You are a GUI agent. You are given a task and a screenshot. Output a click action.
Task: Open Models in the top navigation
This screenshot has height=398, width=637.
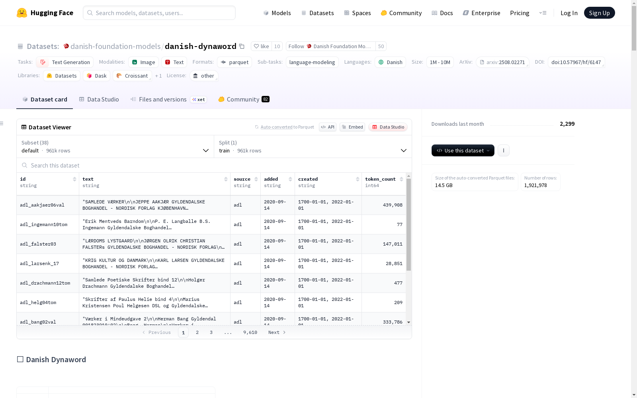tap(277, 13)
